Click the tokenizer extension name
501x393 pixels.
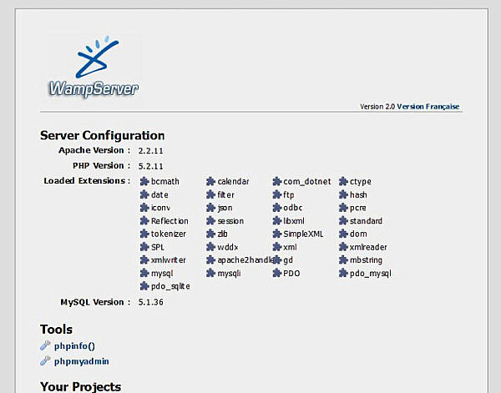point(169,234)
